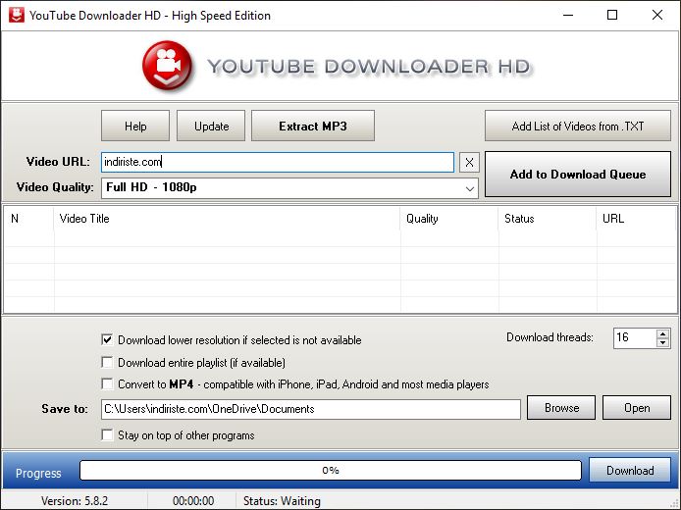Click the Update button

[x=211, y=126]
